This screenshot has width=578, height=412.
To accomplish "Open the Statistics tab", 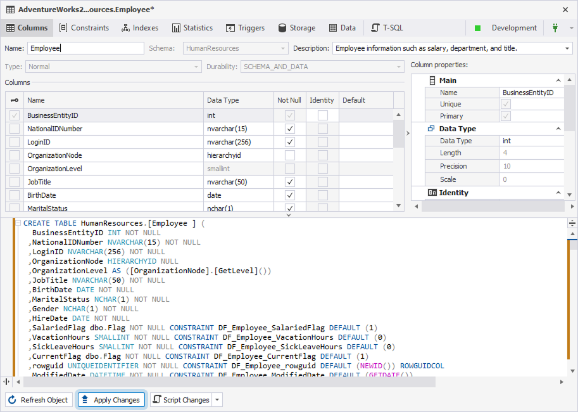I will [x=192, y=28].
